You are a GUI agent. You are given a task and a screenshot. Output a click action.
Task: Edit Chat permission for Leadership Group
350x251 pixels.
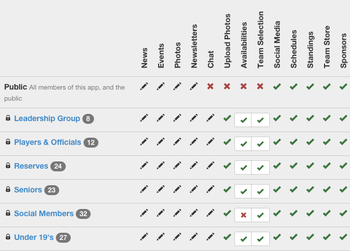coord(210,118)
